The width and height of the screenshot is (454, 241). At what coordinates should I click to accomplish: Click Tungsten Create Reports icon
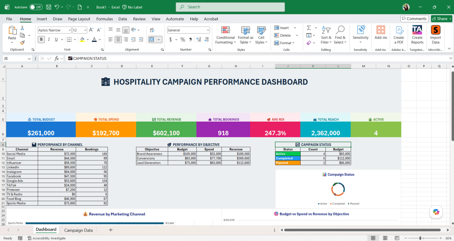click(417, 34)
